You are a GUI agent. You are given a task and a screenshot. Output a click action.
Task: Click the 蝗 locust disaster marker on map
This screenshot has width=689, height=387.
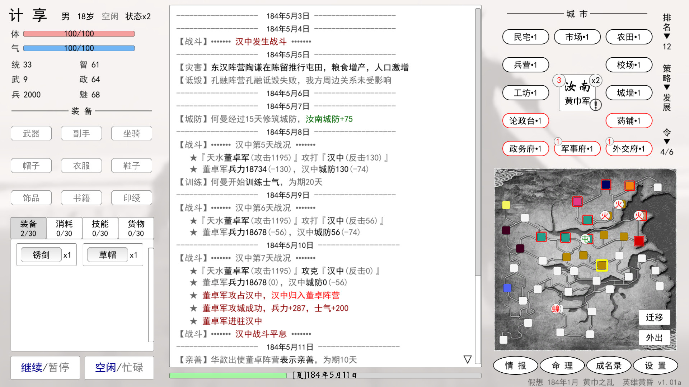[x=555, y=309]
